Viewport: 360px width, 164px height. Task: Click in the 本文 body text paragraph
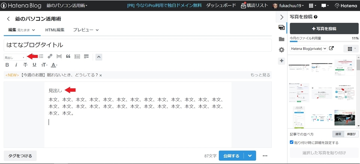point(136,106)
